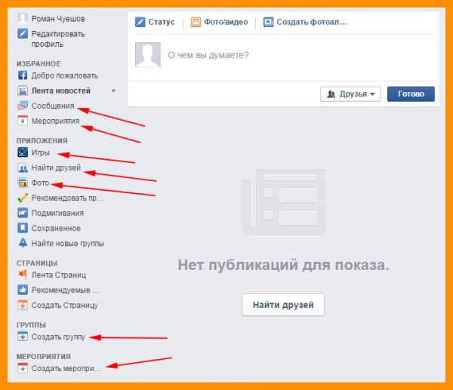The width and height of the screenshot is (453, 390).
Task: Click the avatar thumbnail in the status composer
Action: tap(148, 55)
